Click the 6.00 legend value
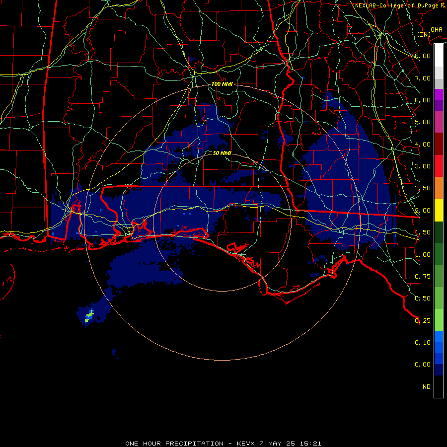The width and height of the screenshot is (447, 447). pyautogui.click(x=423, y=100)
